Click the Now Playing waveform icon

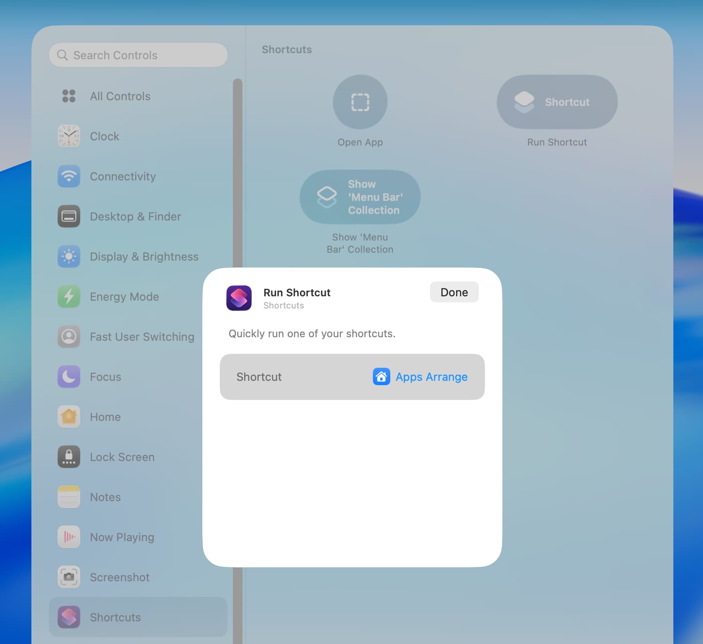[x=69, y=537]
